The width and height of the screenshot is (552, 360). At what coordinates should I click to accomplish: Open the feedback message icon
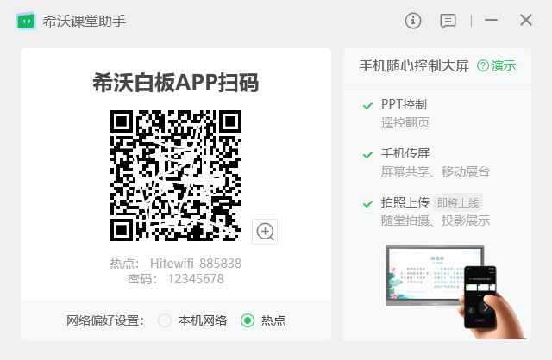click(x=448, y=21)
